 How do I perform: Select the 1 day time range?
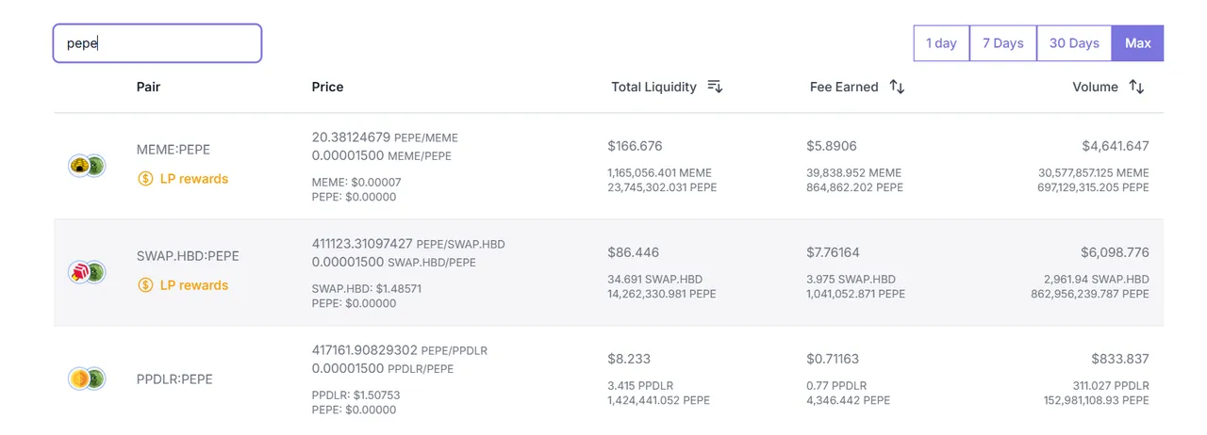click(941, 43)
